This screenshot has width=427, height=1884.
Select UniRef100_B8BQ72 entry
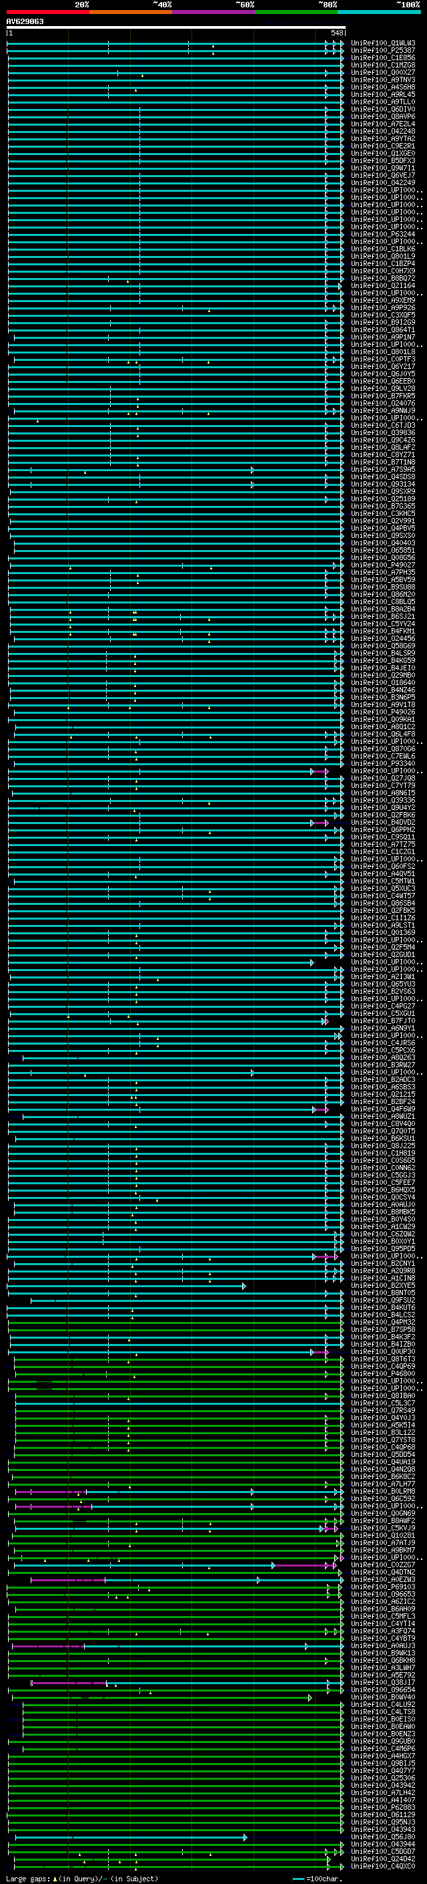pyautogui.click(x=383, y=278)
